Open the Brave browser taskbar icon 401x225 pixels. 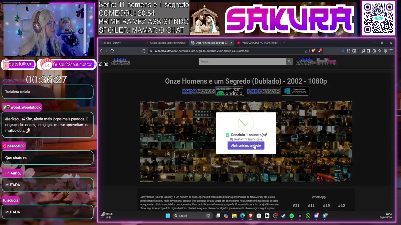coord(251,216)
